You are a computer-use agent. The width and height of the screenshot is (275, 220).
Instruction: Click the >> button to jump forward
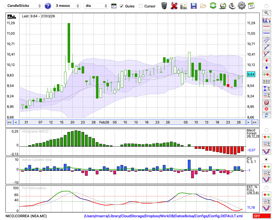pyautogui.click(x=255, y=122)
